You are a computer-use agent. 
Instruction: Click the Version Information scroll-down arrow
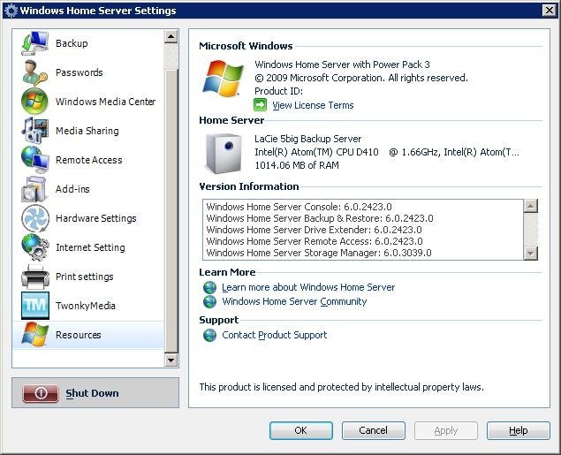point(531,254)
